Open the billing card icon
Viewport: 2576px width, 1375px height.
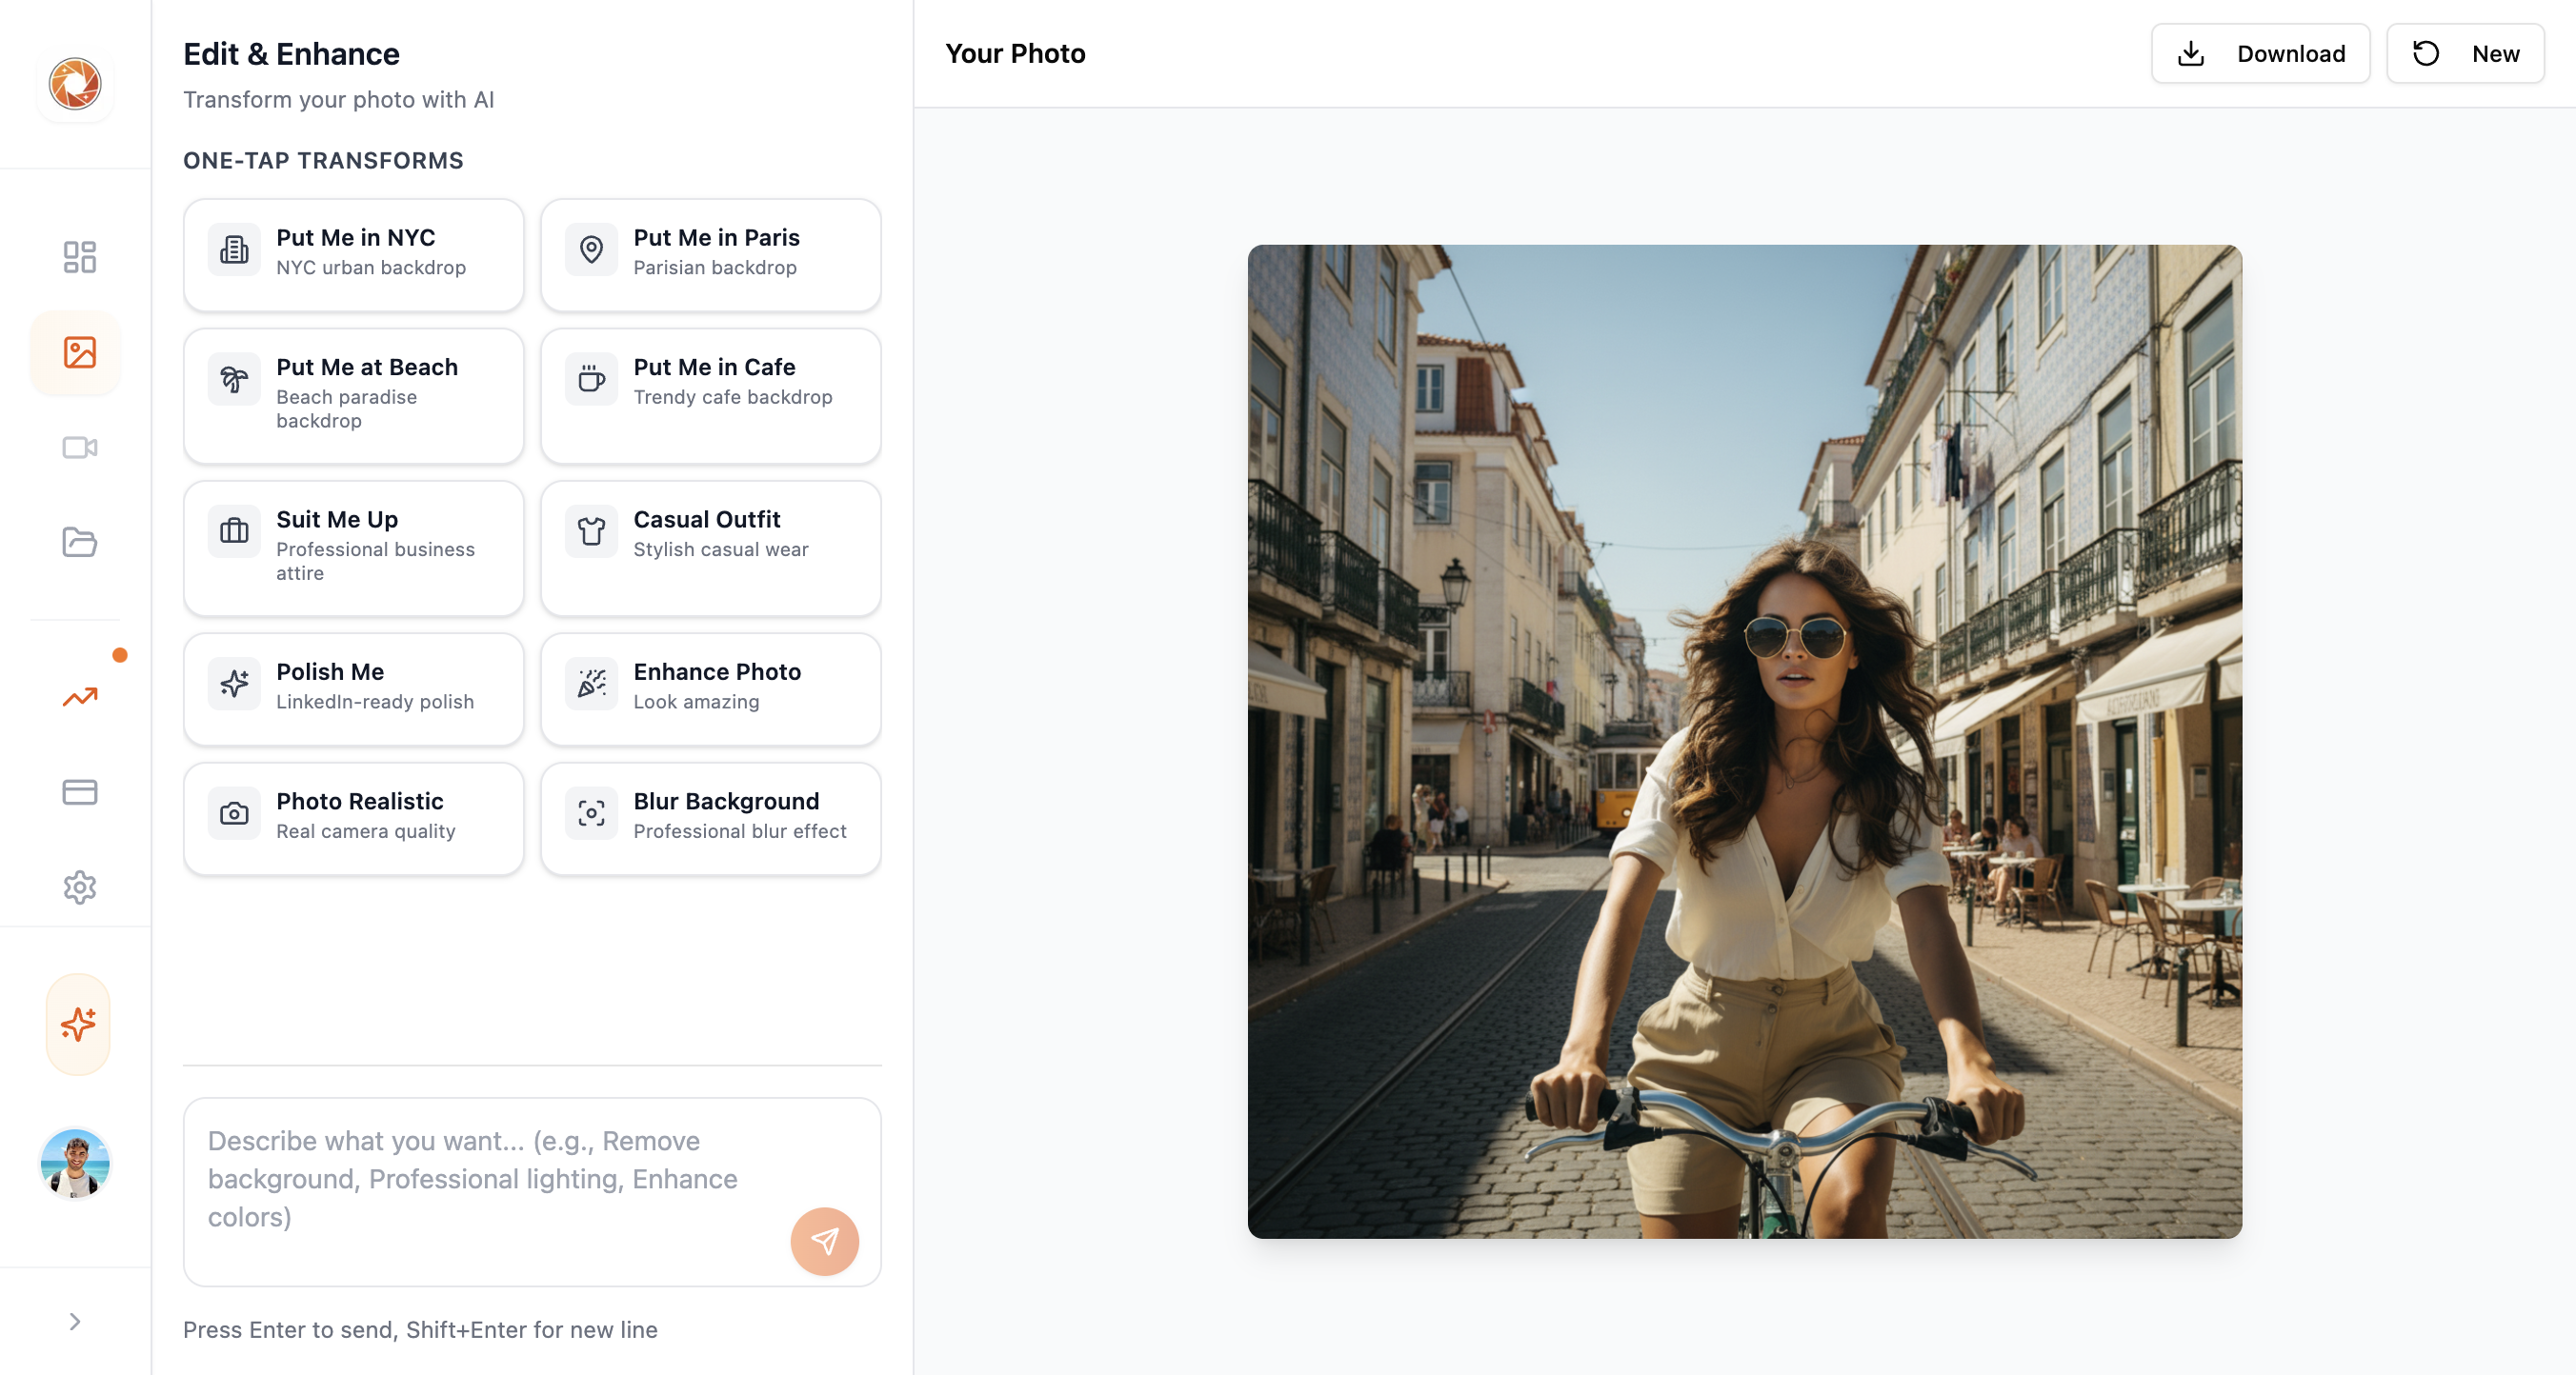(x=79, y=792)
